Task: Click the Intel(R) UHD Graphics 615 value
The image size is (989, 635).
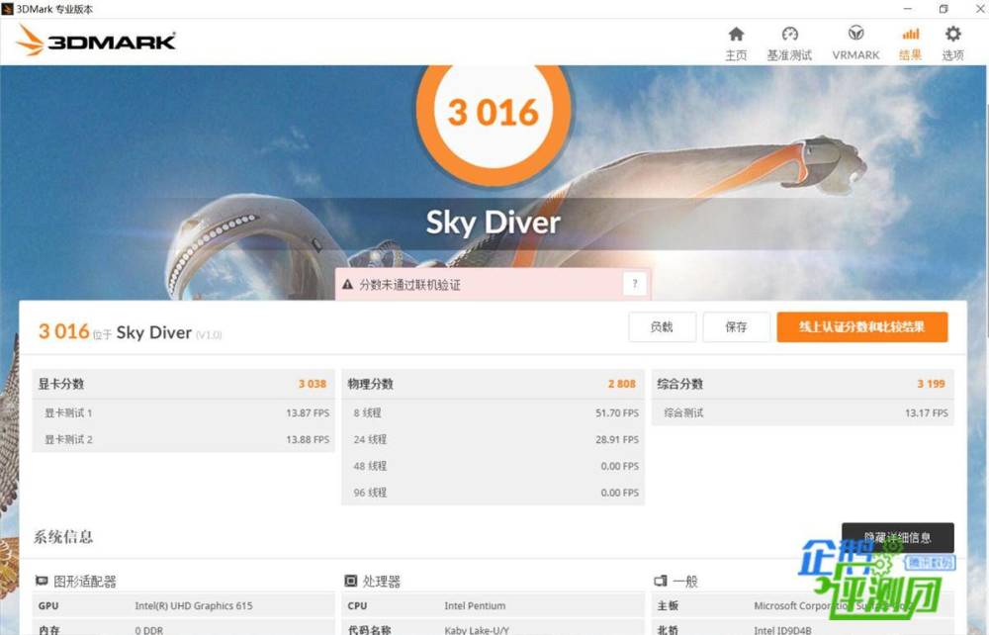Action: [194, 605]
